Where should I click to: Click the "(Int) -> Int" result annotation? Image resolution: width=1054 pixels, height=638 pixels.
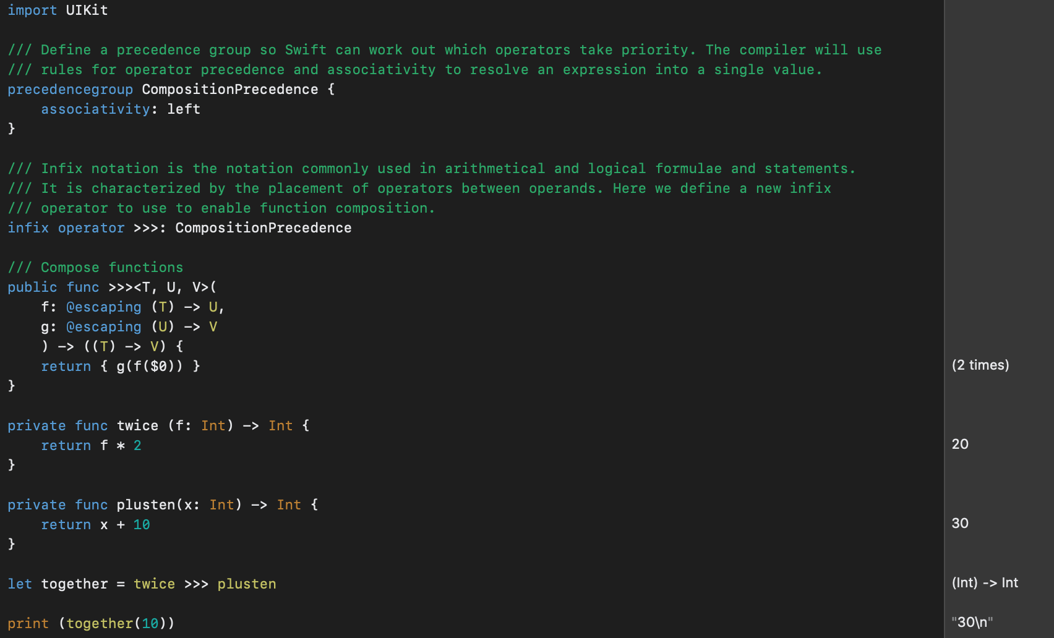coord(985,583)
